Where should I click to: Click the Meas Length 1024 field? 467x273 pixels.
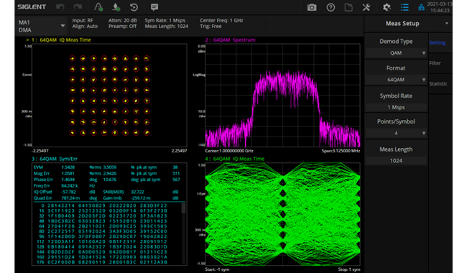coord(396,161)
